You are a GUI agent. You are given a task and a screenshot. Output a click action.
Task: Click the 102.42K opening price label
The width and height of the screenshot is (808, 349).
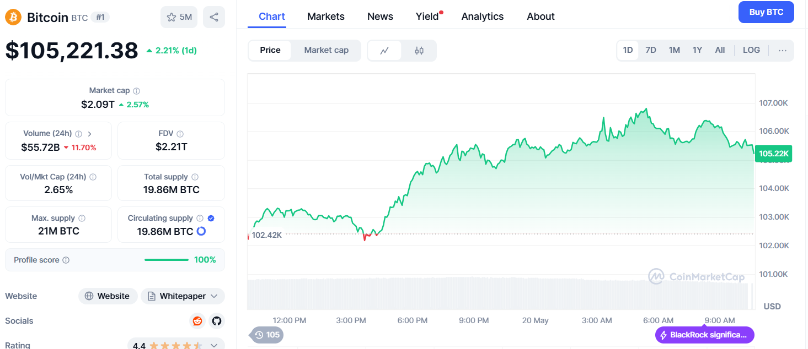click(267, 235)
